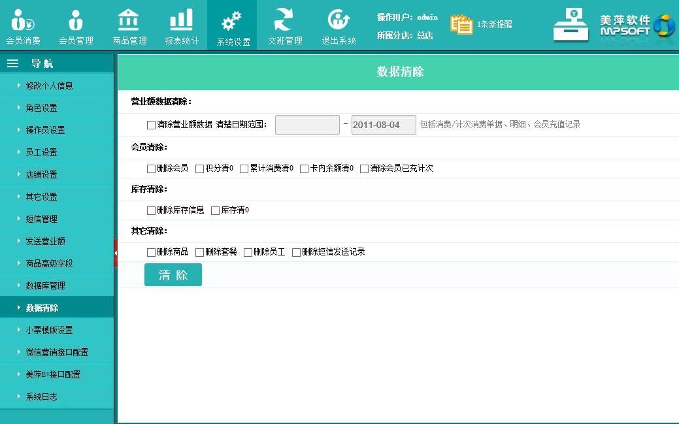Check the 删除会员 checkbox
Viewport: 679px width, 424px height.
tap(152, 169)
